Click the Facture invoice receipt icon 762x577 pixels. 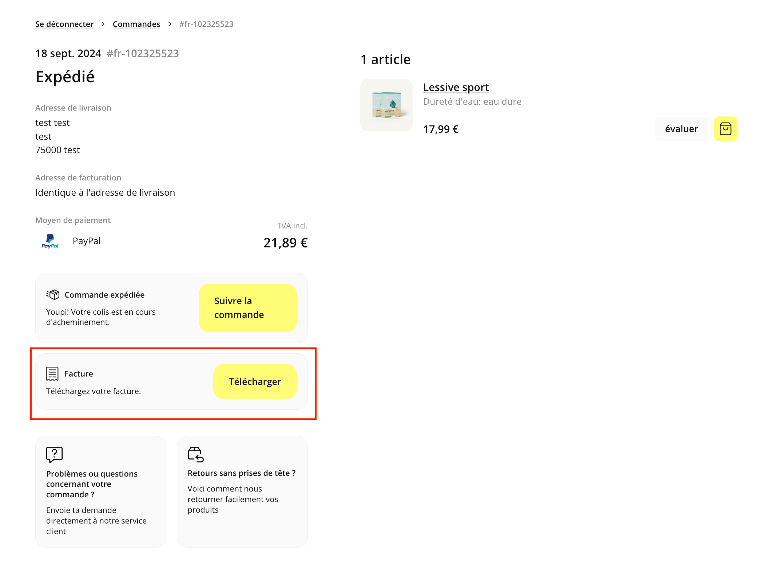coord(52,374)
